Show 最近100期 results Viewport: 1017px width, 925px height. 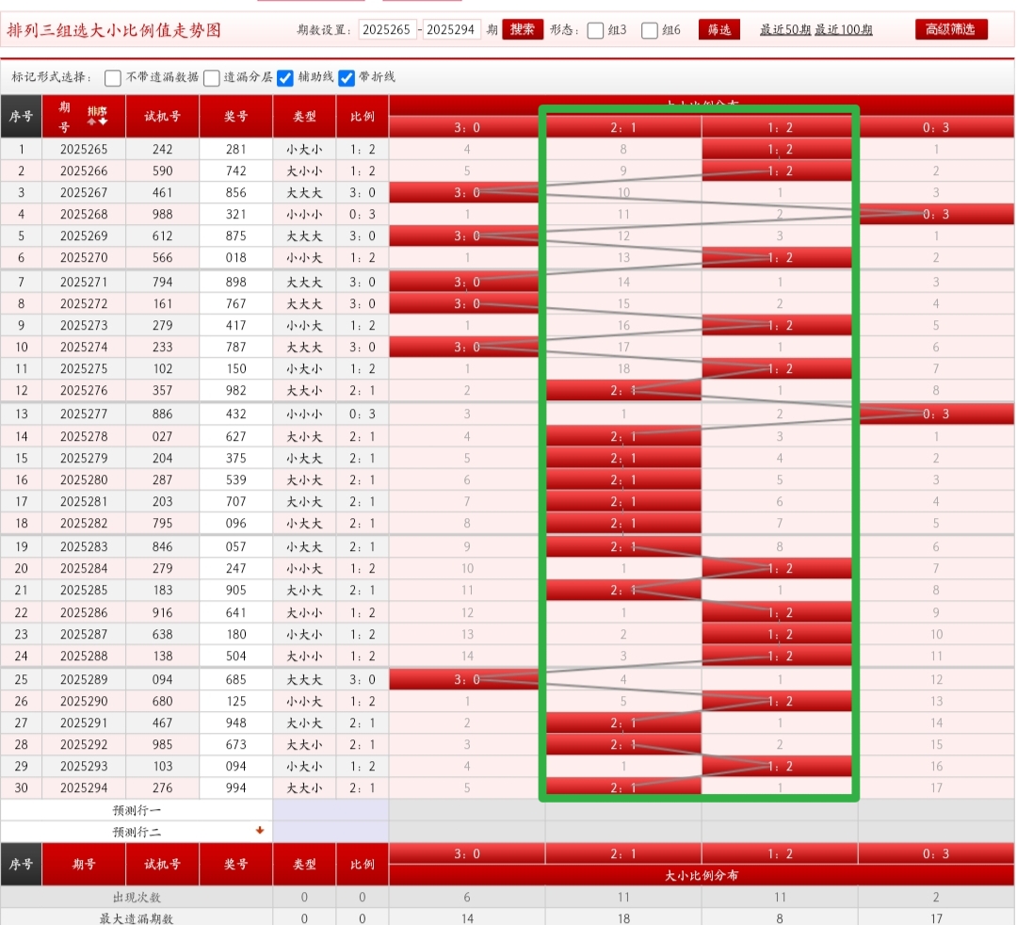click(843, 30)
